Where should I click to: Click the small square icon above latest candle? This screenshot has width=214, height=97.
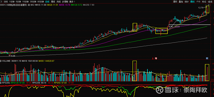point(209,5)
